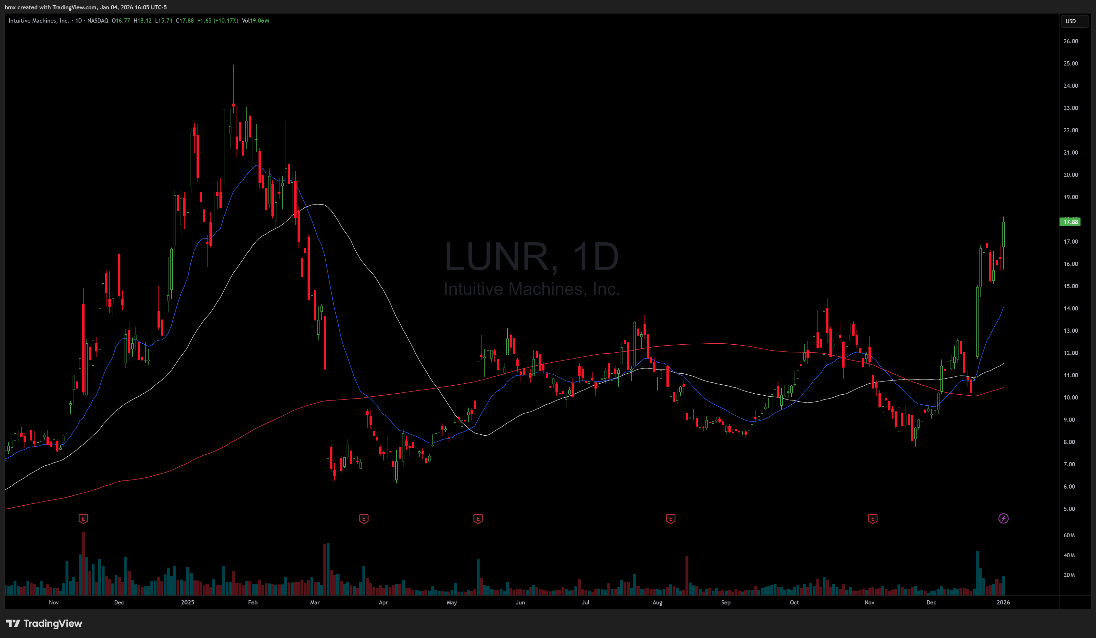Open the November 2024 earnings E marker
The height and width of the screenshot is (638, 1096).
[83, 518]
